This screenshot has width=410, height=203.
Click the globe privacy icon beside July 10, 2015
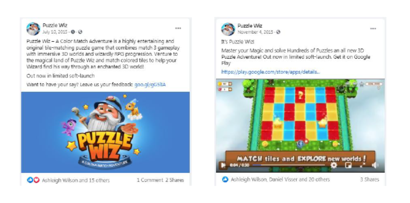coord(80,32)
